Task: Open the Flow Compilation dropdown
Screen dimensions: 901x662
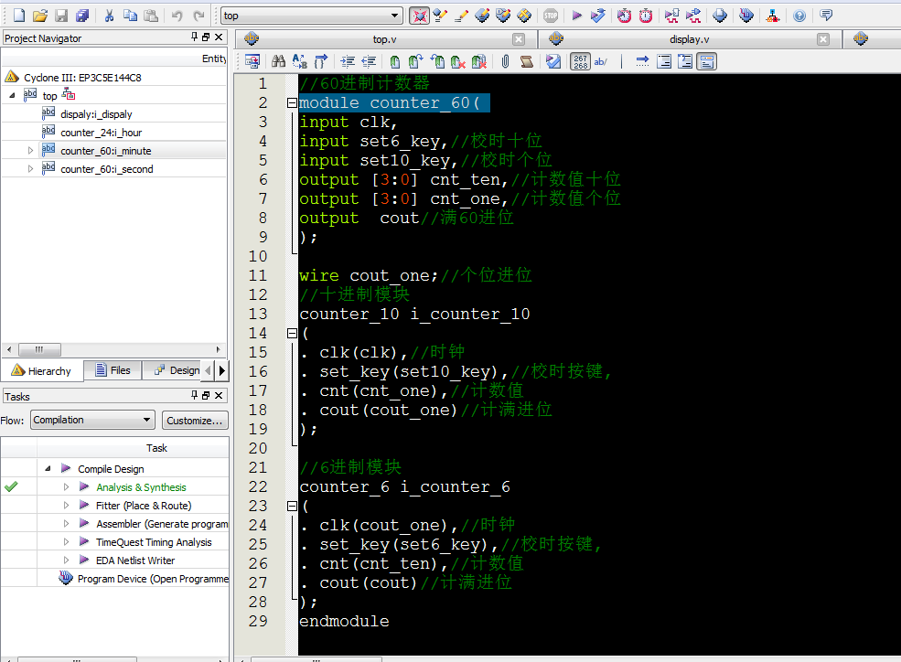Action: click(x=146, y=420)
